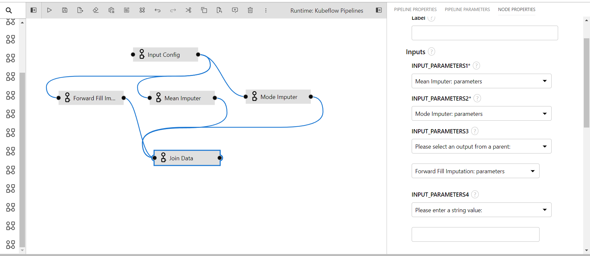
Task: Open palette search magnifier
Action: 9,10
